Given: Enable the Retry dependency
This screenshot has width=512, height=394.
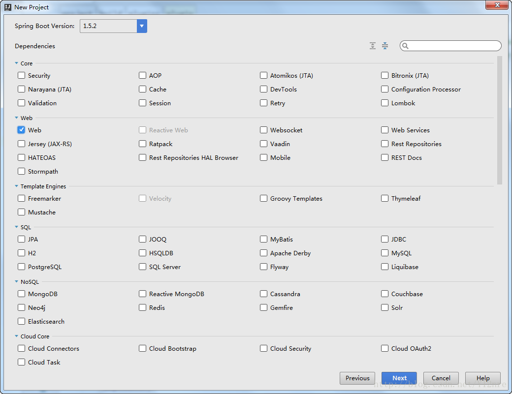Looking at the screenshot, I should pyautogui.click(x=263, y=103).
